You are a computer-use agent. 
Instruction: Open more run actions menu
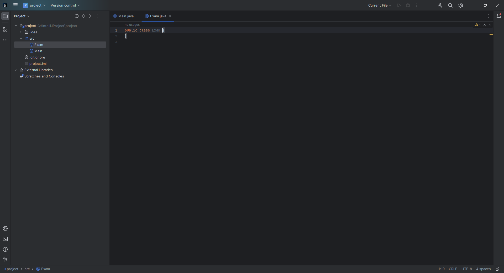click(417, 5)
